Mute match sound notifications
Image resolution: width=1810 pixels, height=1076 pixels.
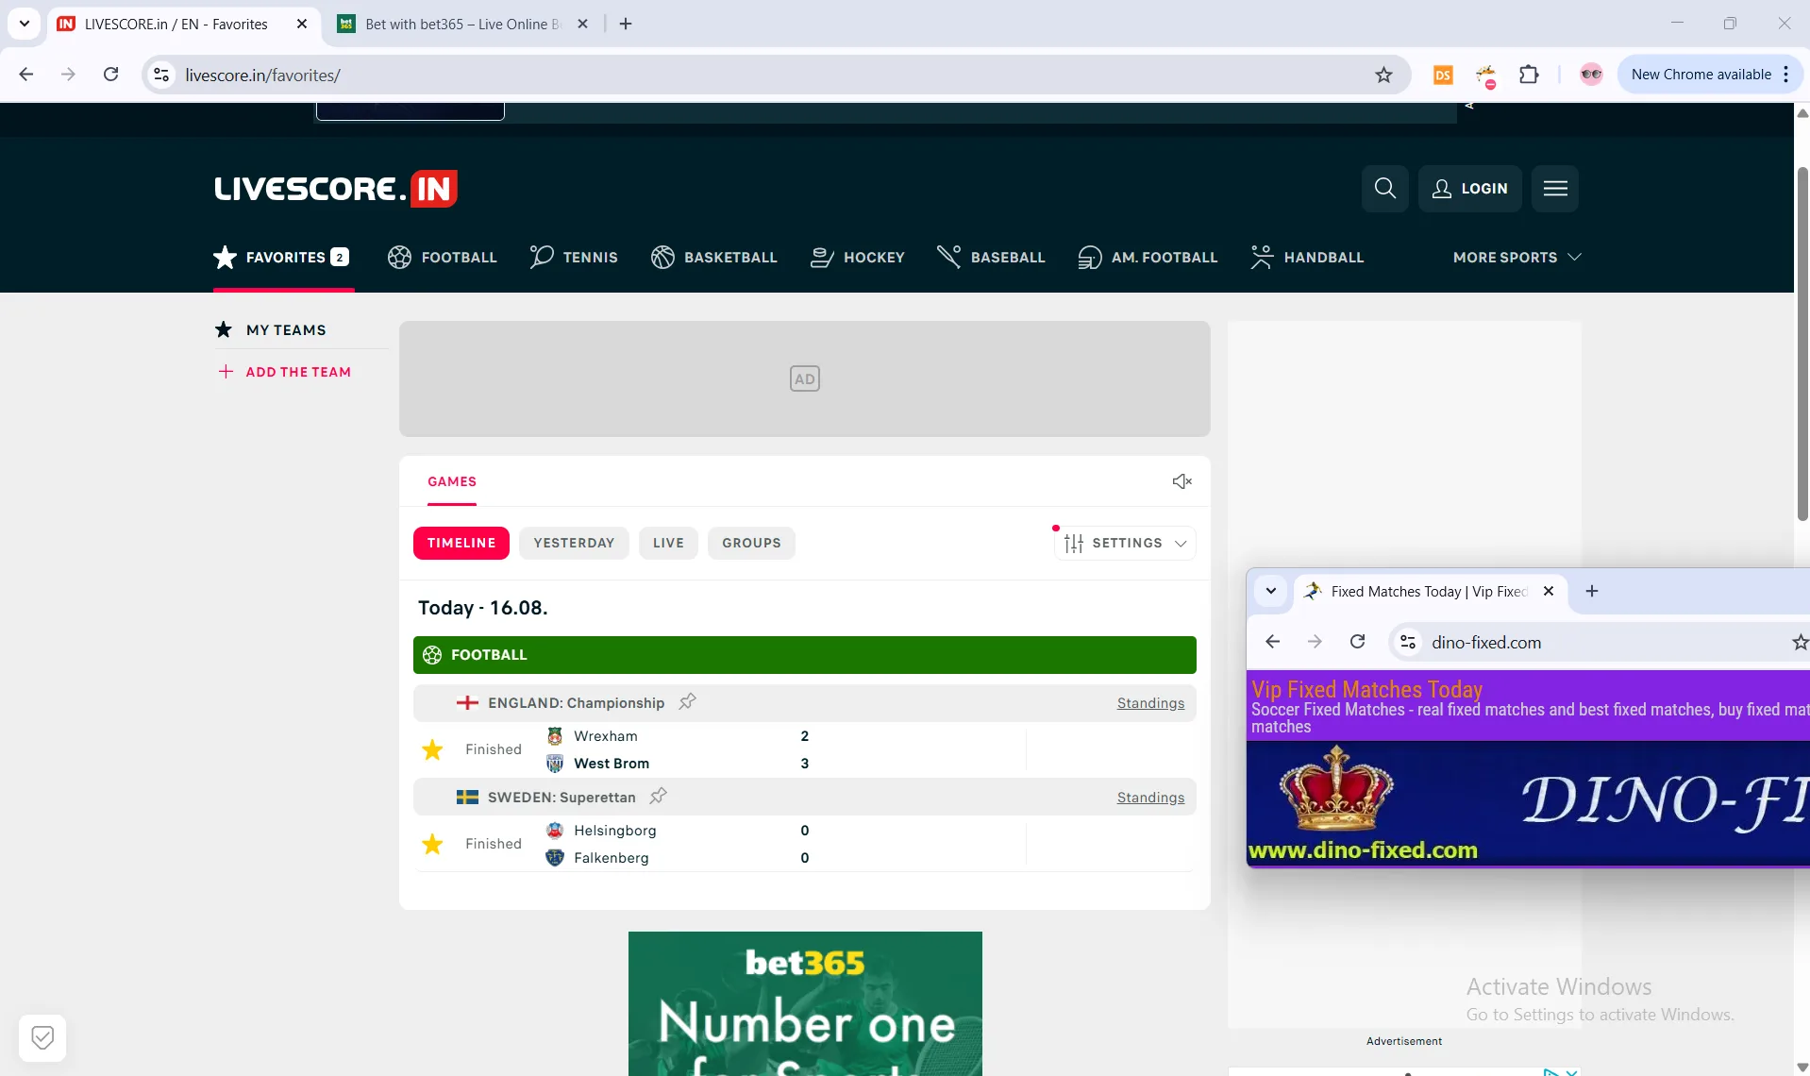(x=1182, y=481)
